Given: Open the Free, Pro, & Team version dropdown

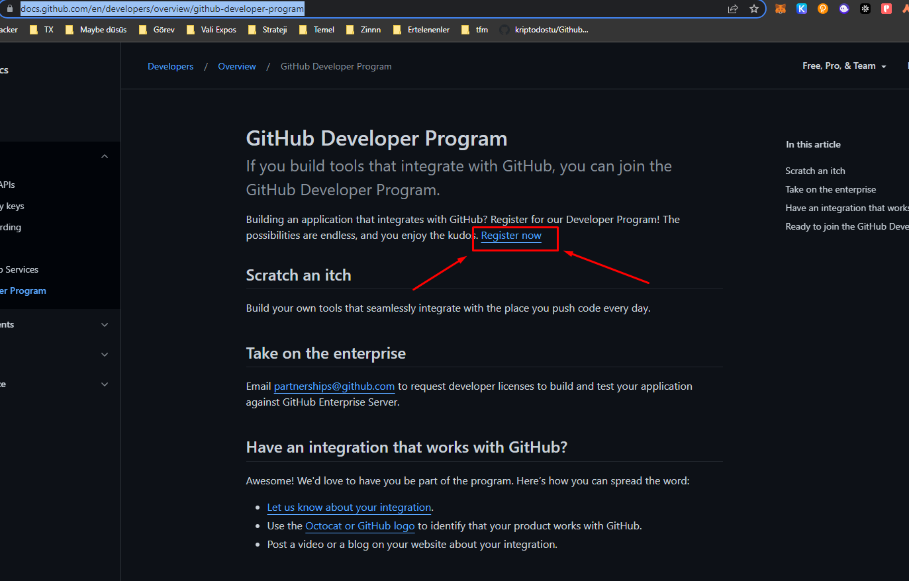Looking at the screenshot, I should (x=844, y=66).
